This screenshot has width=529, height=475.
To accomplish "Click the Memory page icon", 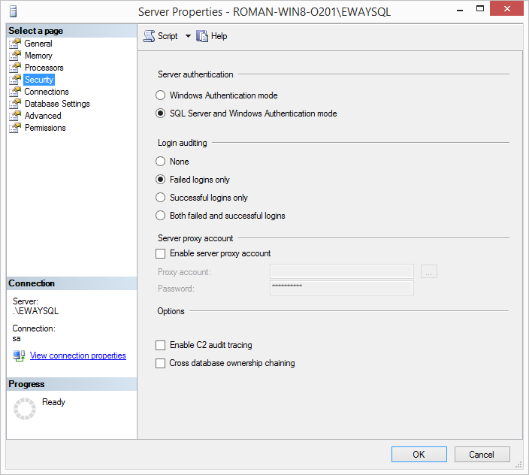I will click(x=15, y=56).
